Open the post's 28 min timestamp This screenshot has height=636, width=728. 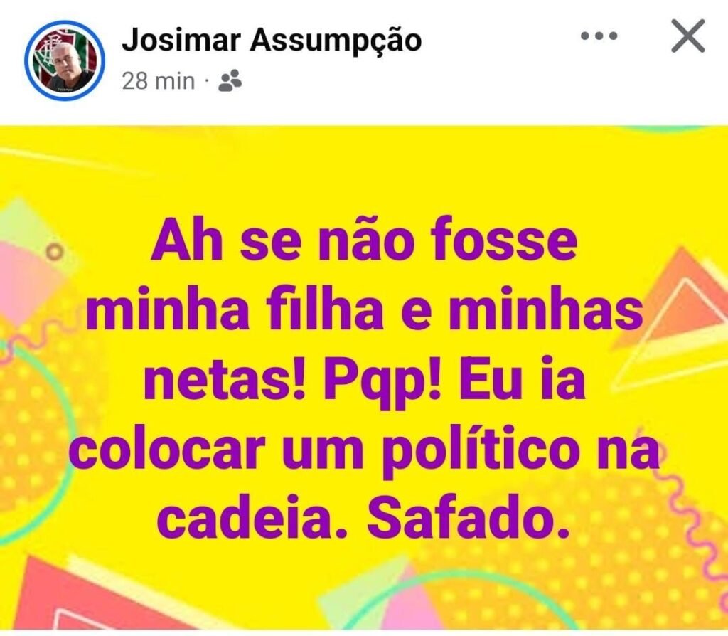(x=159, y=81)
